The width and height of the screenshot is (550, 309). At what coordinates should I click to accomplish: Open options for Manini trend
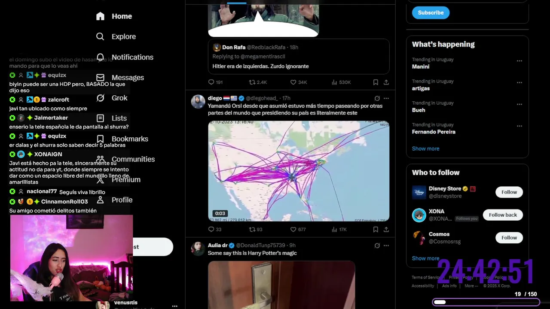519,61
